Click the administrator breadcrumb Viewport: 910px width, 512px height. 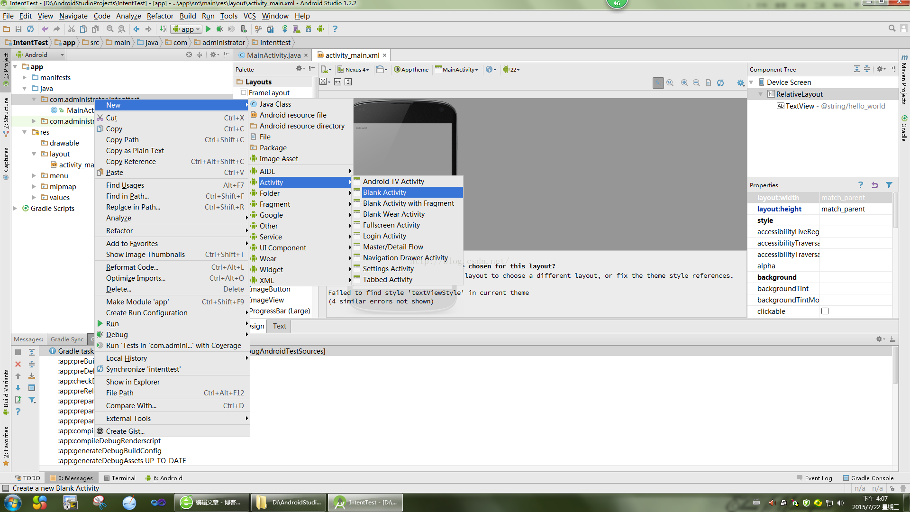[x=219, y=43]
